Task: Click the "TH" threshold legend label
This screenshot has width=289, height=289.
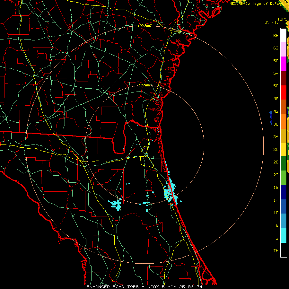Action: pyautogui.click(x=276, y=251)
